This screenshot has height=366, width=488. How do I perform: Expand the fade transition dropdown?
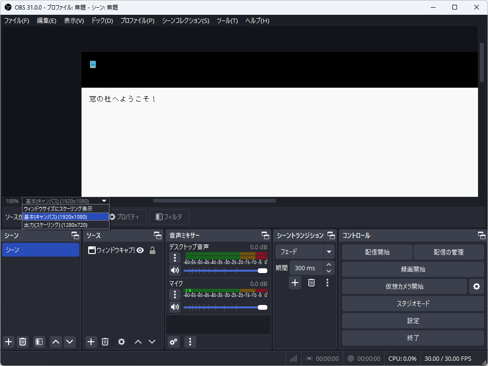tap(329, 252)
